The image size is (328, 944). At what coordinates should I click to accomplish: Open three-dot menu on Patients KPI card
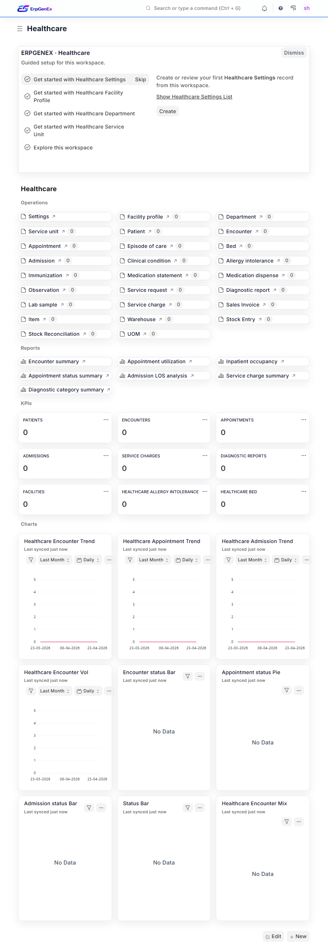tap(106, 420)
